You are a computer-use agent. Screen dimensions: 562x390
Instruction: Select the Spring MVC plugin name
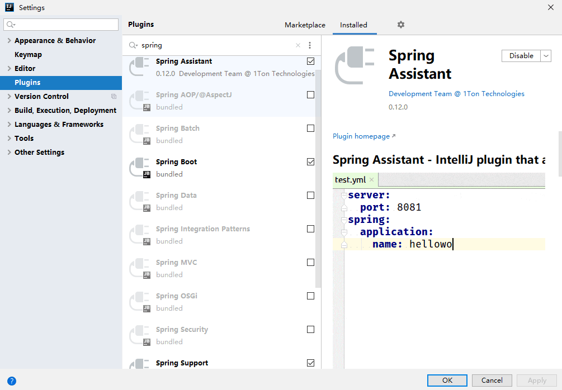tap(176, 263)
